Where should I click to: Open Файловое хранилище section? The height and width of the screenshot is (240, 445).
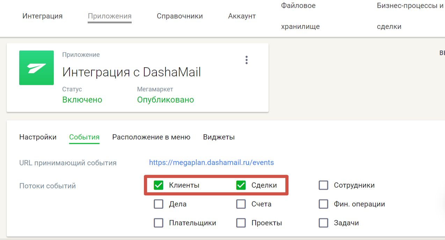[300, 16]
